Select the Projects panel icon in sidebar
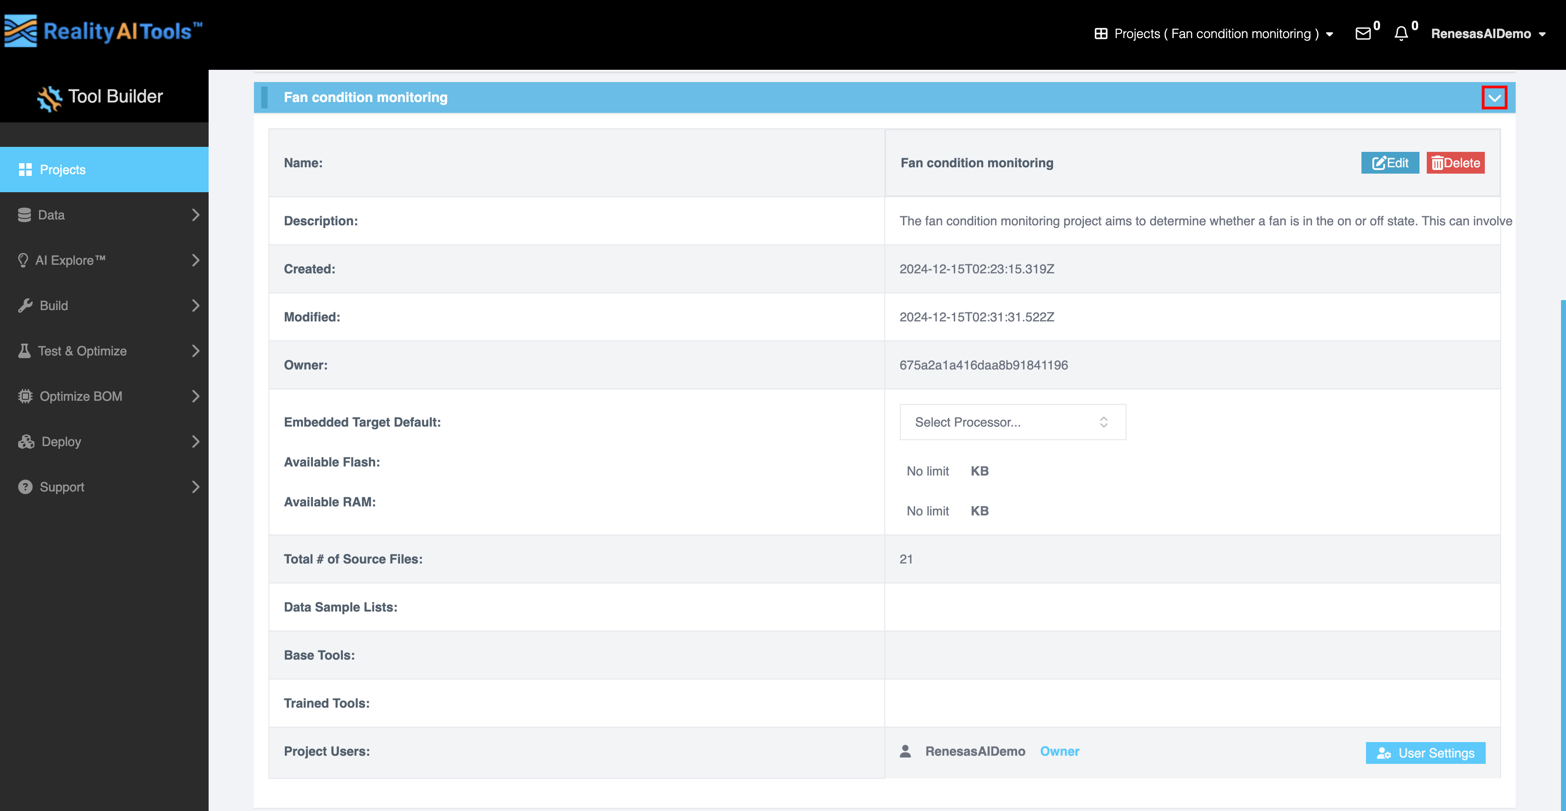The width and height of the screenshot is (1566, 811). click(x=25, y=170)
